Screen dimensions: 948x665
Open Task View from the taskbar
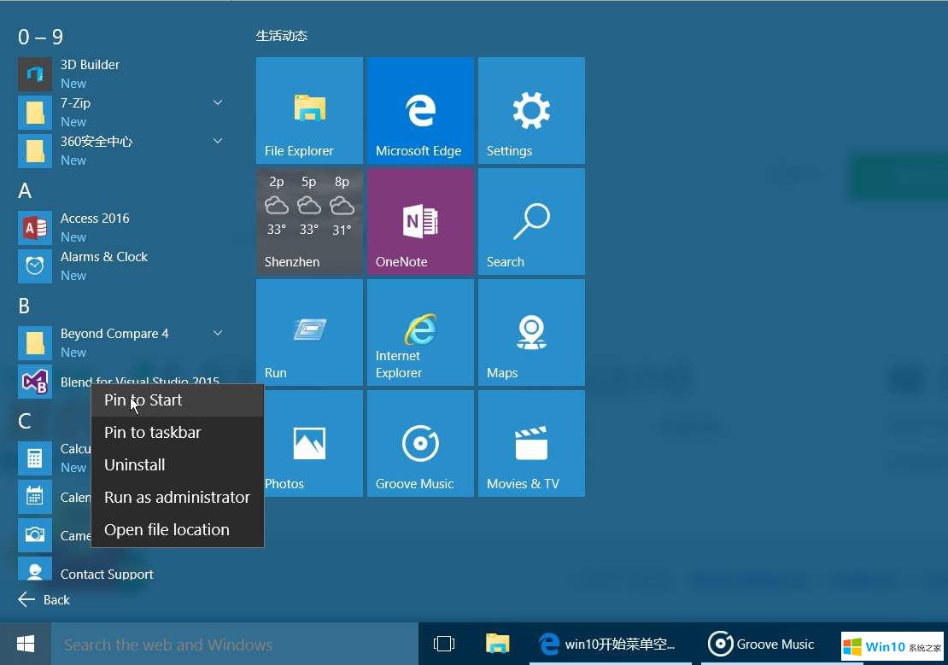(x=444, y=645)
